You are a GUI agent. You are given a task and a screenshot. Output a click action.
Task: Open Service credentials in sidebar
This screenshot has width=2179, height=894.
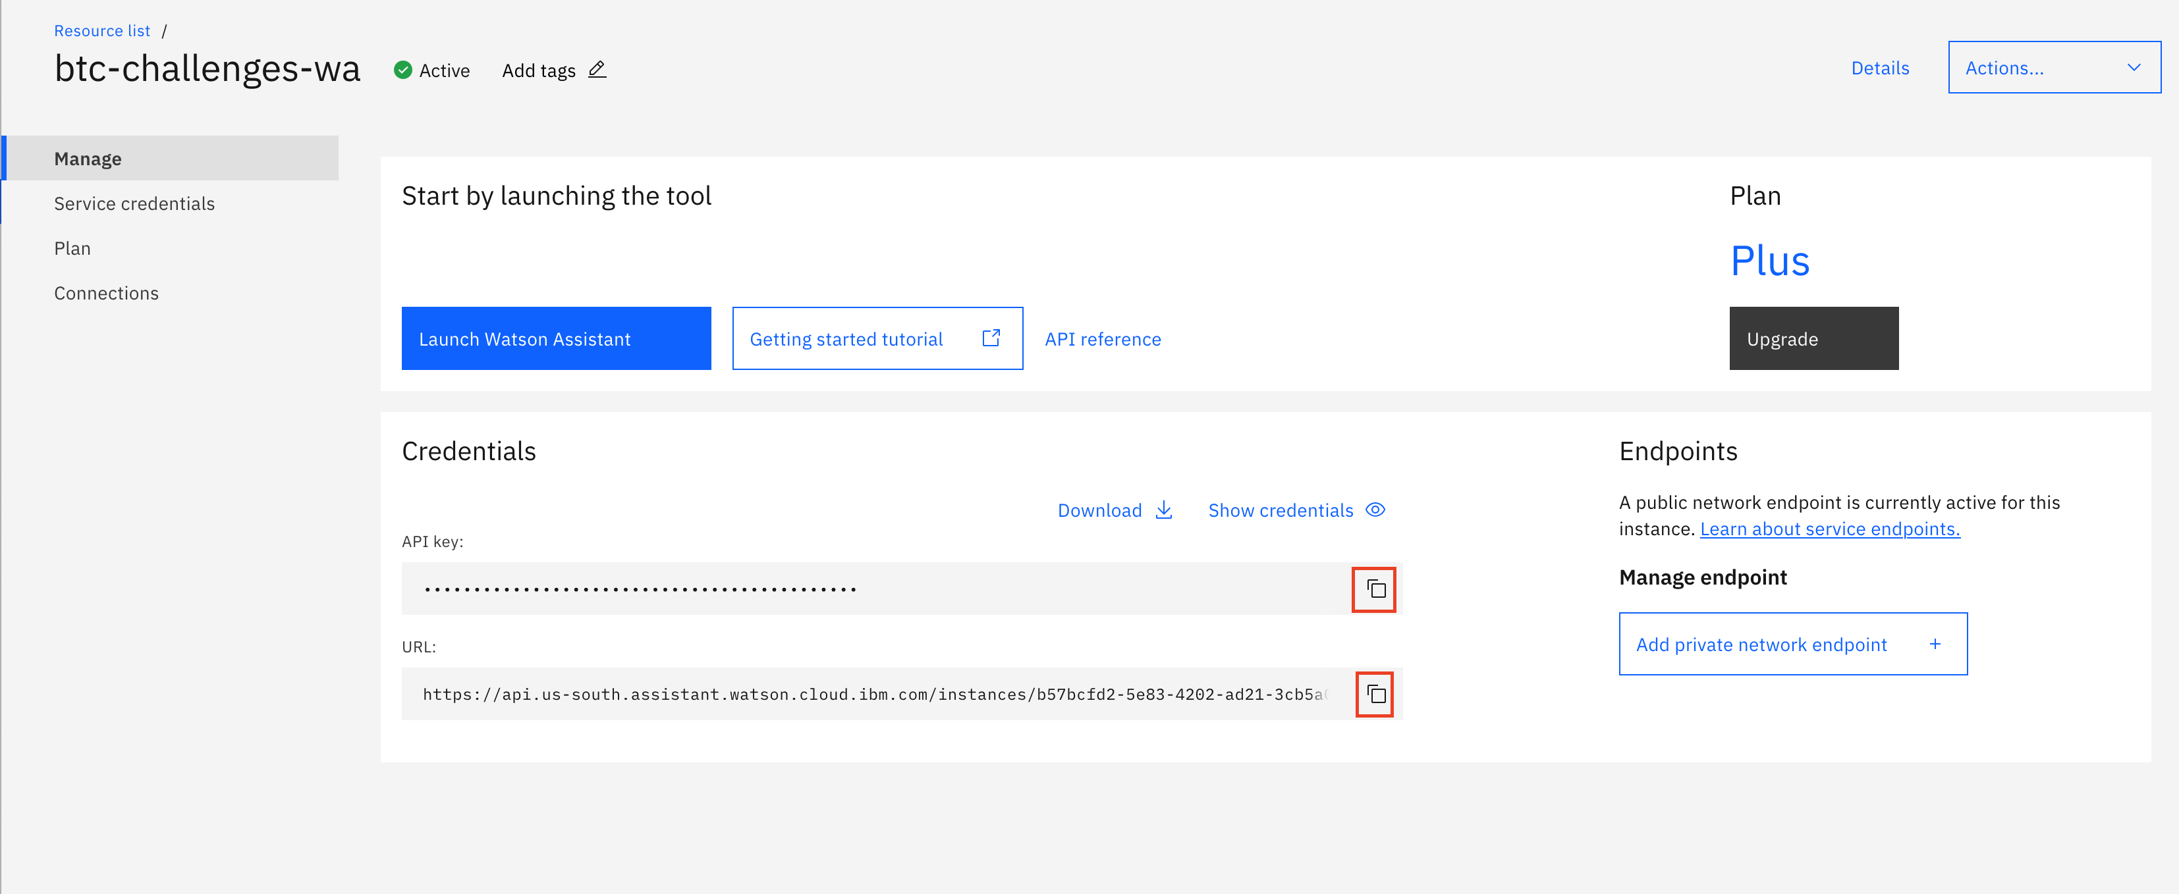(134, 204)
